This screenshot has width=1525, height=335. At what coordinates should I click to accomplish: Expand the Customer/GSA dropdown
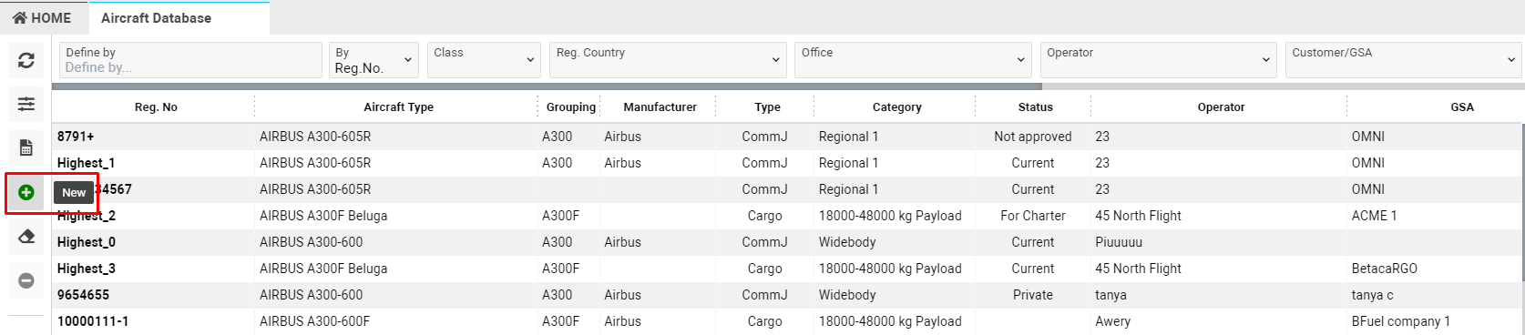(1404, 60)
